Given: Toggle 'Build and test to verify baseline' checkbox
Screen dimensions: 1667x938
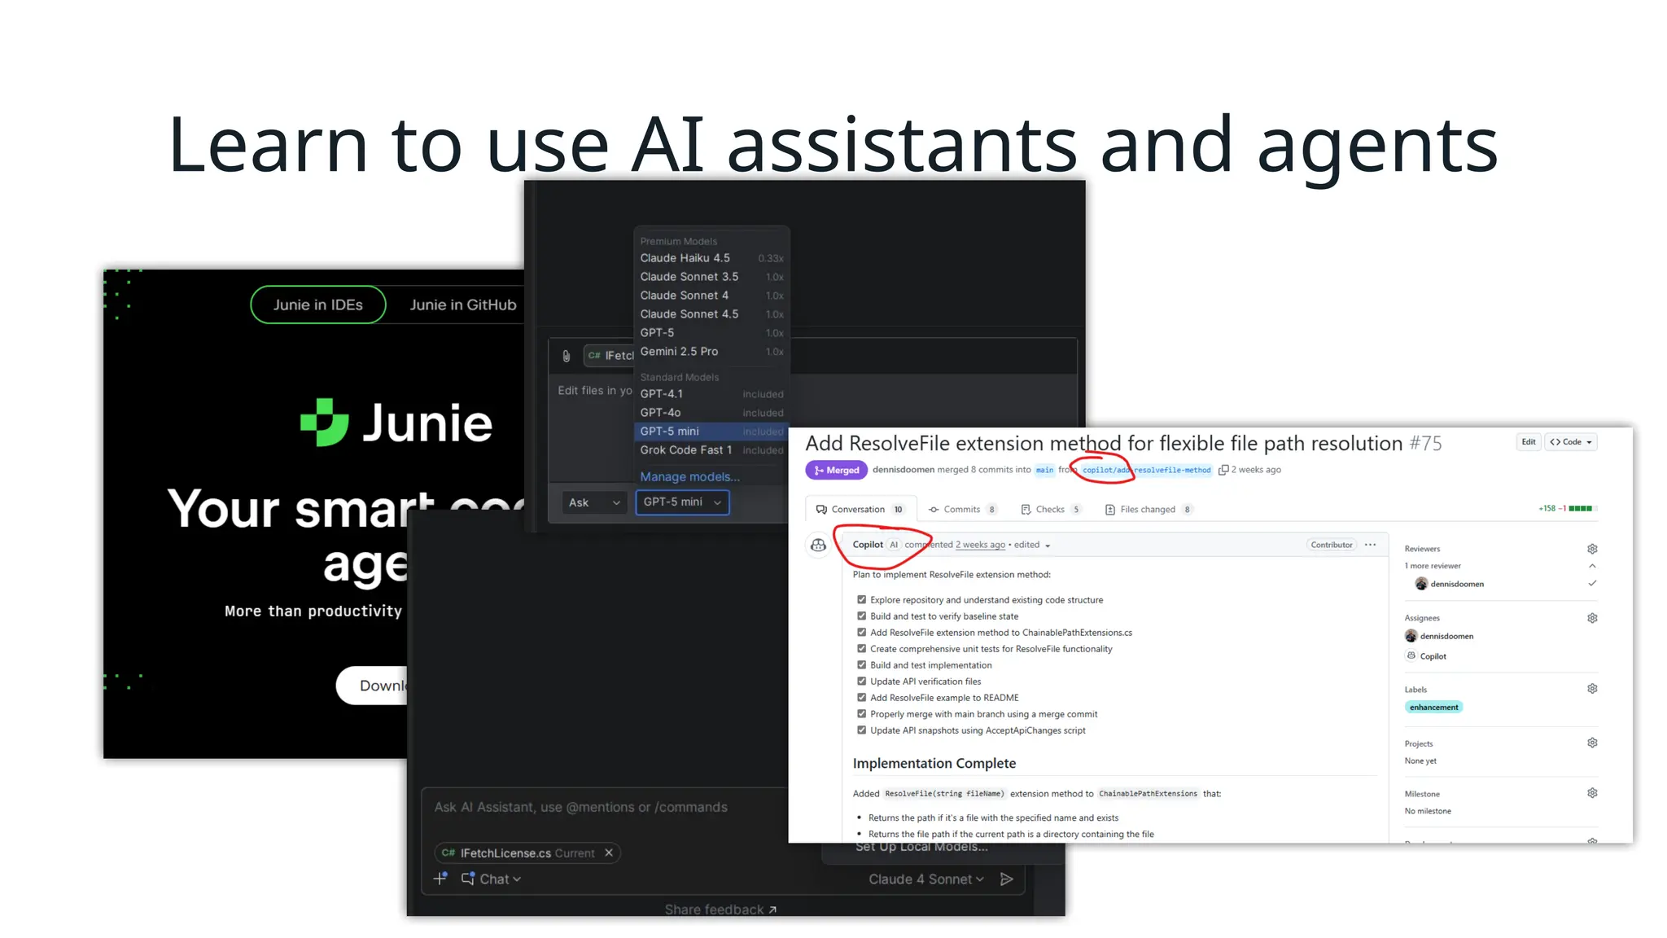Looking at the screenshot, I should 861,616.
